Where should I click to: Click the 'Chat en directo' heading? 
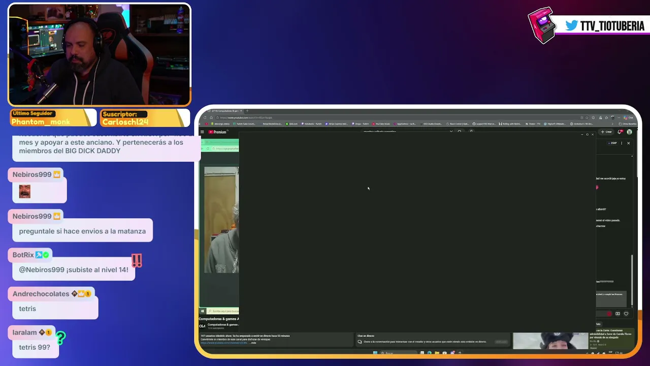pyautogui.click(x=366, y=335)
